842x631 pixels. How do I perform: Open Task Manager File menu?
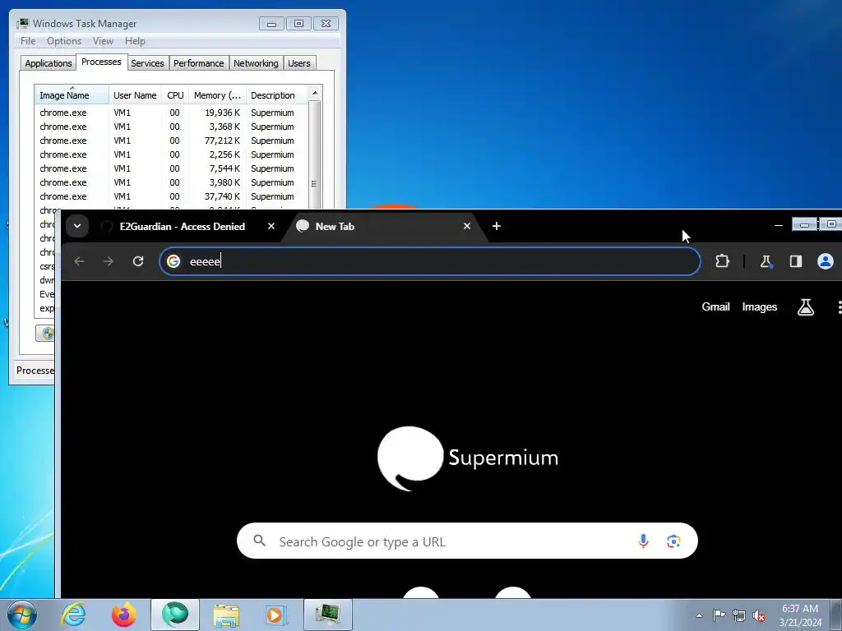click(28, 41)
